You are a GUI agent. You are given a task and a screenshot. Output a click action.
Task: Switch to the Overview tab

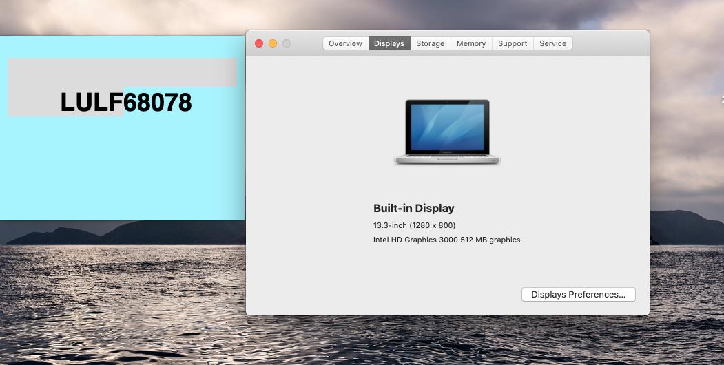pos(345,43)
